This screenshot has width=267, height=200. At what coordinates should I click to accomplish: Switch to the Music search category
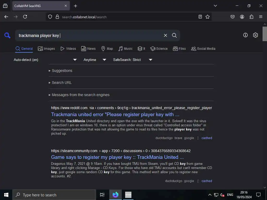click(125, 49)
